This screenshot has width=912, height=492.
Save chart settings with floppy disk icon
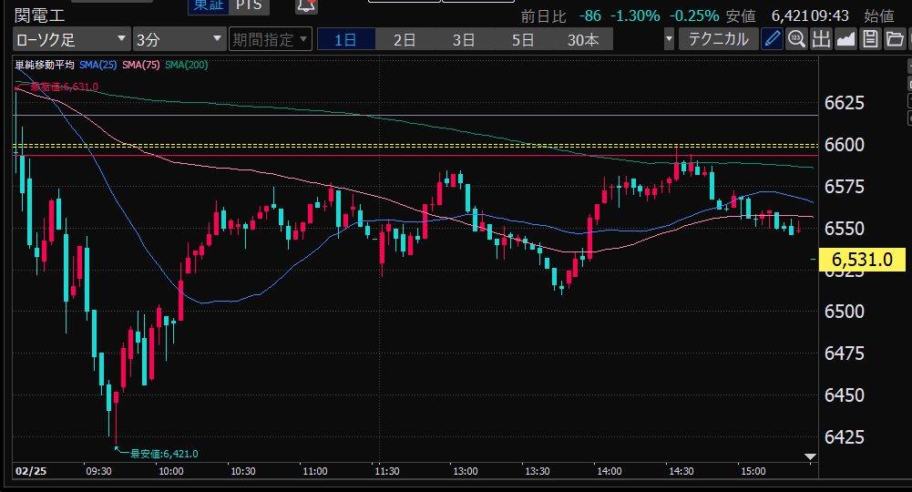point(870,38)
